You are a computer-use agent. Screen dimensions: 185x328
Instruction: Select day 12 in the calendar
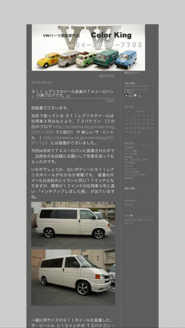coord(153,120)
